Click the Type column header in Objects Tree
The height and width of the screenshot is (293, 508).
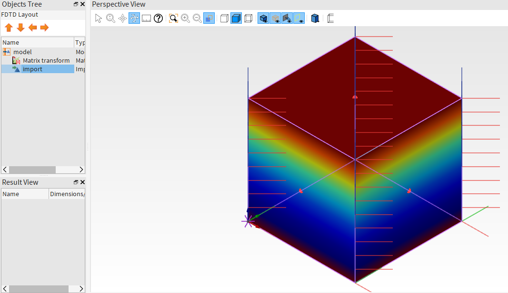pyautogui.click(x=80, y=42)
